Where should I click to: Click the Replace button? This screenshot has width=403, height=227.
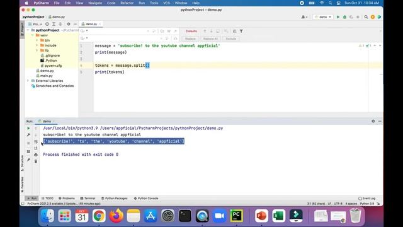click(190, 38)
